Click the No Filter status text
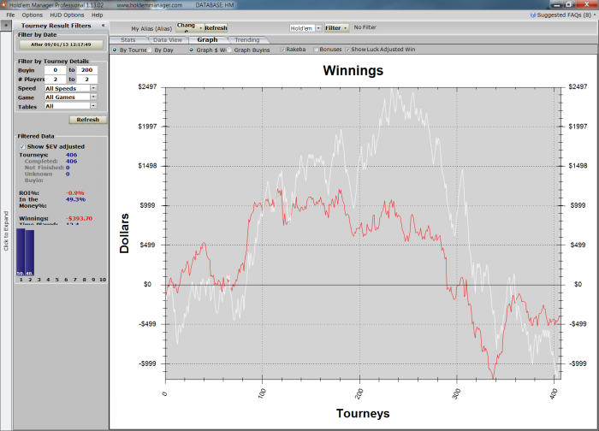This screenshot has width=599, height=431. pyautogui.click(x=365, y=27)
